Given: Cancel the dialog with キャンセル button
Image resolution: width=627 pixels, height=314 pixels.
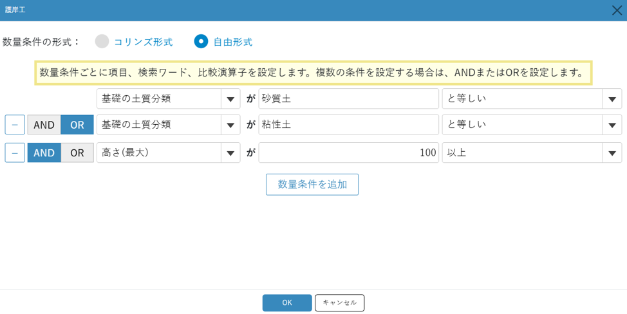Looking at the screenshot, I should tap(339, 303).
